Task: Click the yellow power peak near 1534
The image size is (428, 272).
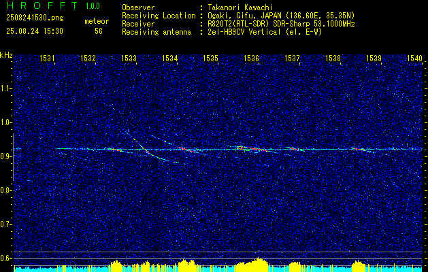Action: point(187,265)
